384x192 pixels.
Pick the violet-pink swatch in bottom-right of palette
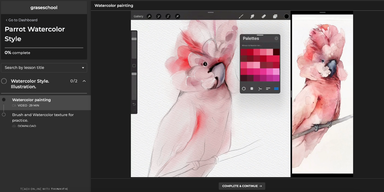click(276, 78)
